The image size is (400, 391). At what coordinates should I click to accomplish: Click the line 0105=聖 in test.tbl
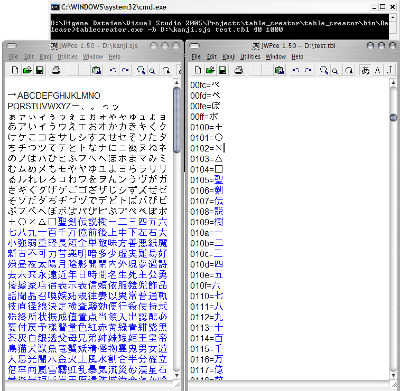pyautogui.click(x=207, y=179)
